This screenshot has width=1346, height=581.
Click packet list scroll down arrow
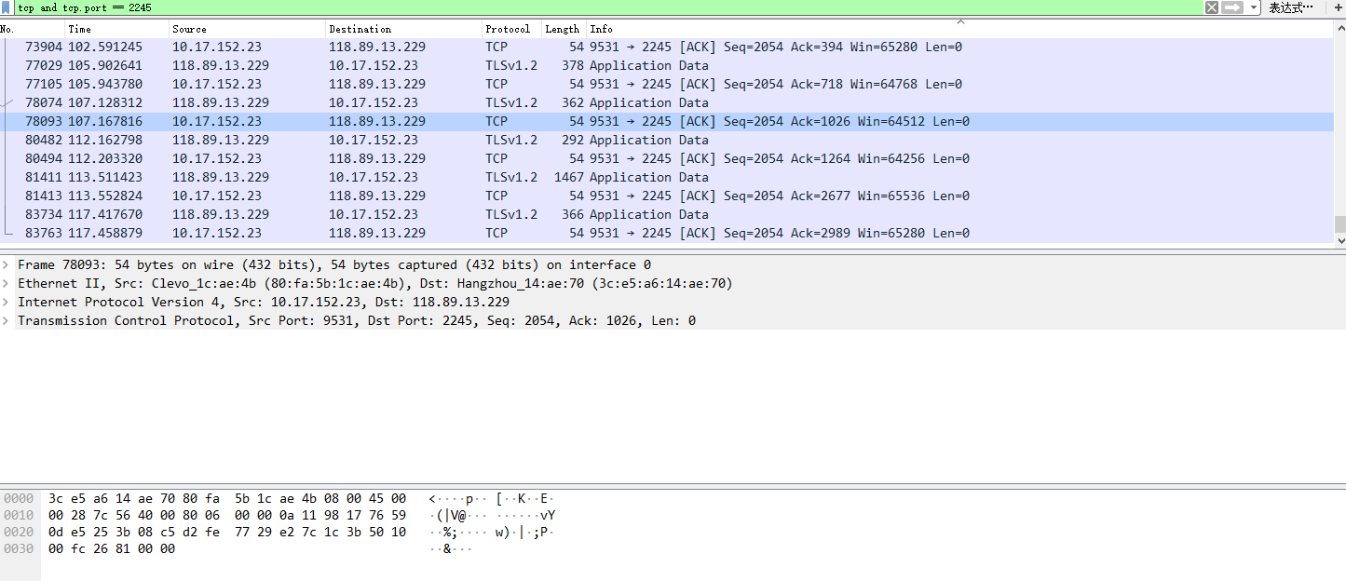click(x=1339, y=240)
